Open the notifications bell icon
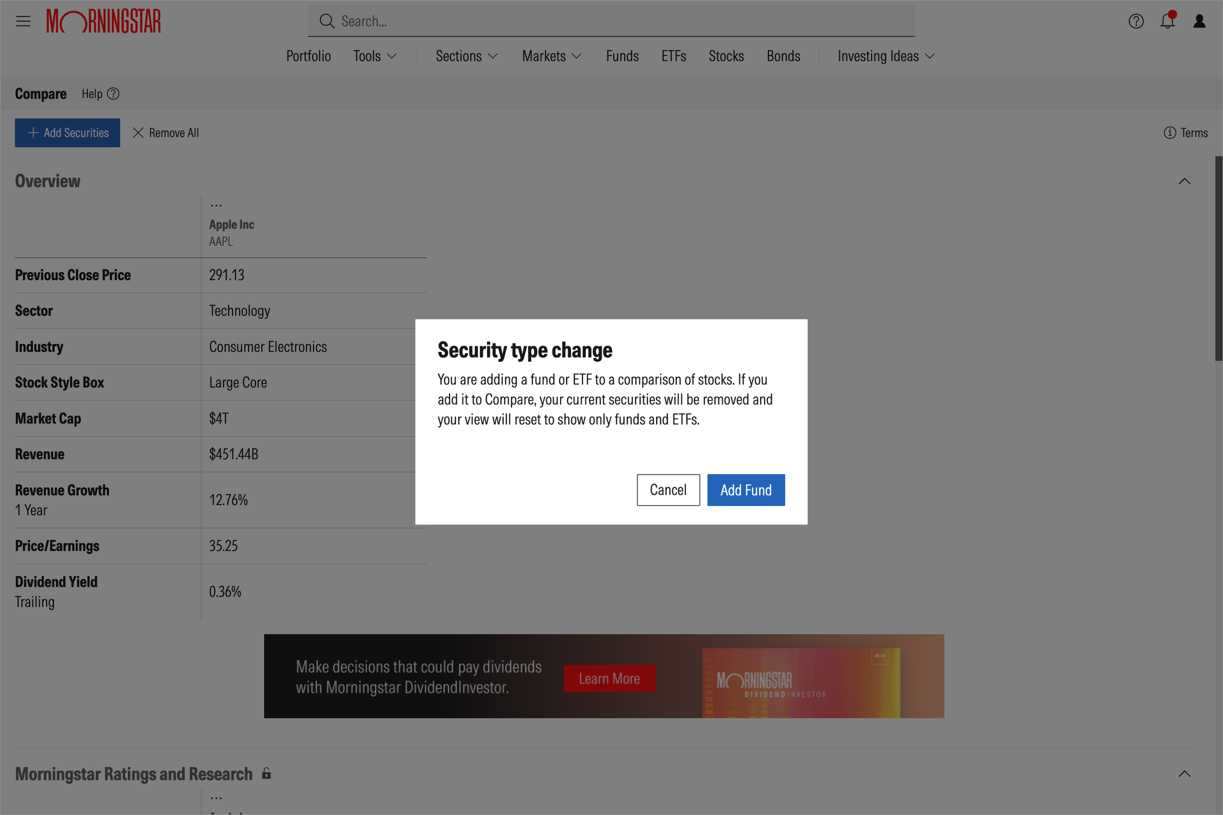 pos(1167,21)
